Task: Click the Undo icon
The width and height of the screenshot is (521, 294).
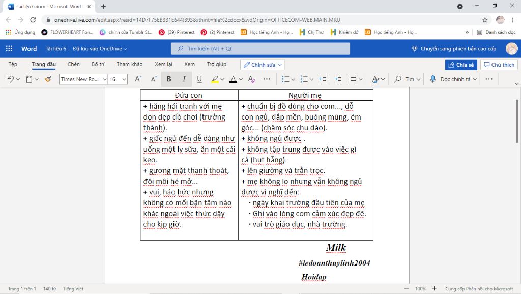Action: pos(10,79)
